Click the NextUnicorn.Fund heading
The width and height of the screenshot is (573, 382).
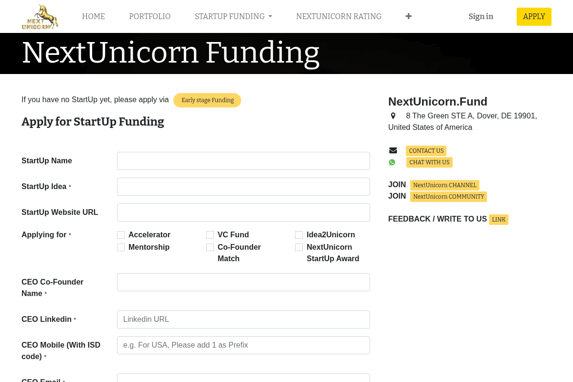coord(438,102)
